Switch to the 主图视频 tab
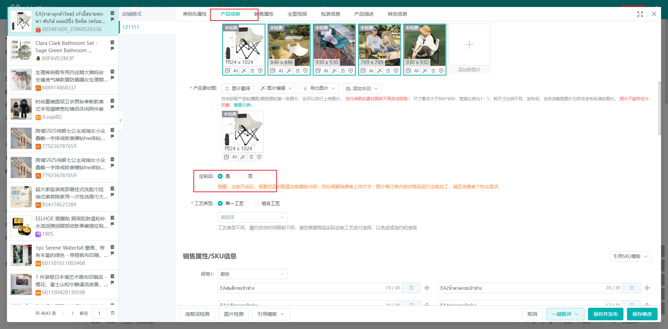Screen dimensions: 668x329 point(297,14)
